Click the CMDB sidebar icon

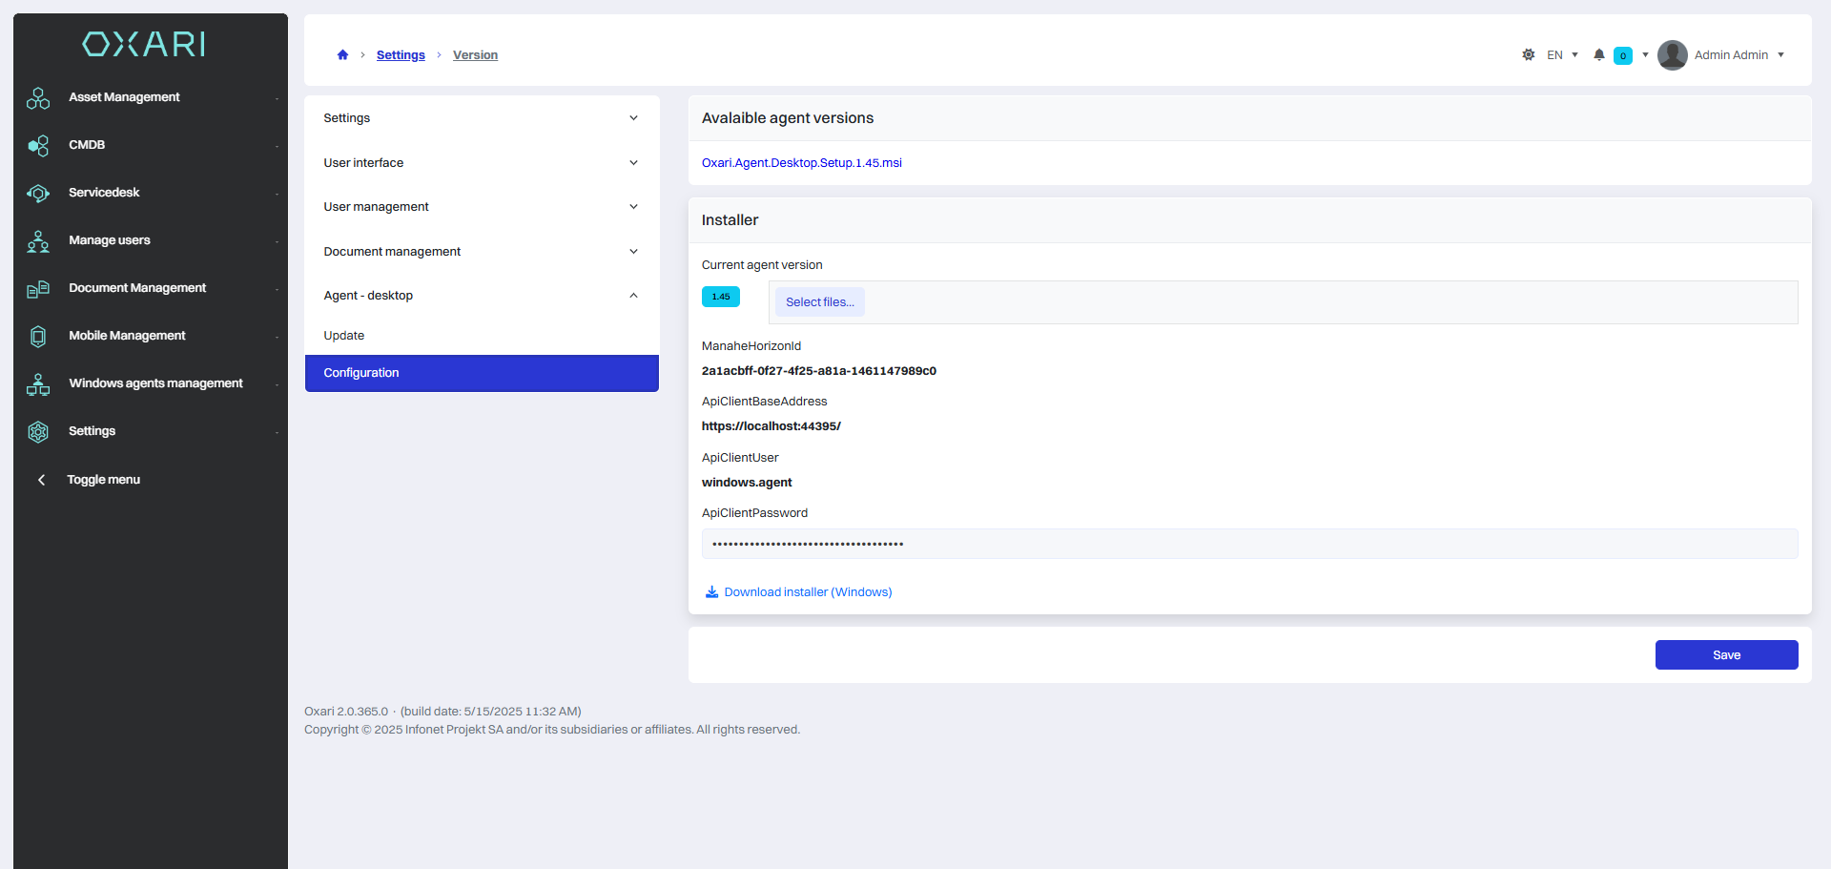(38, 146)
